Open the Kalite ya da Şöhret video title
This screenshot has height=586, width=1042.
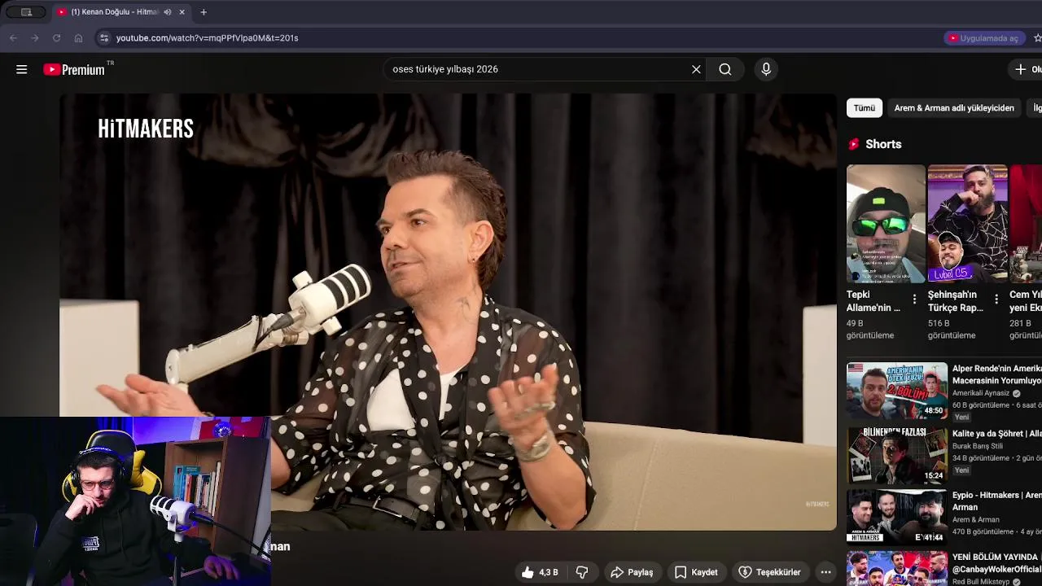(997, 434)
